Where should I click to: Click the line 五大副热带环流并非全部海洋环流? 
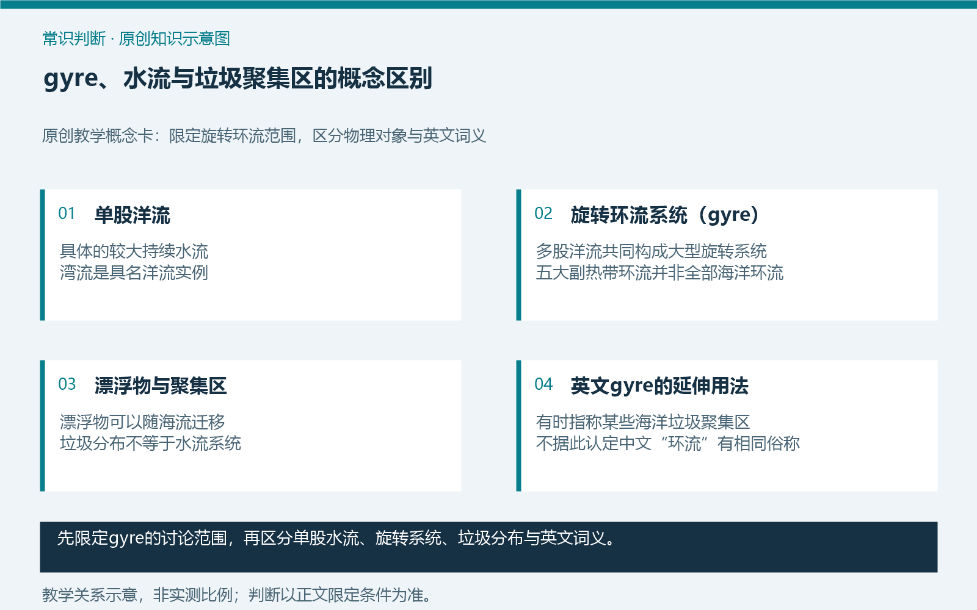click(x=659, y=272)
